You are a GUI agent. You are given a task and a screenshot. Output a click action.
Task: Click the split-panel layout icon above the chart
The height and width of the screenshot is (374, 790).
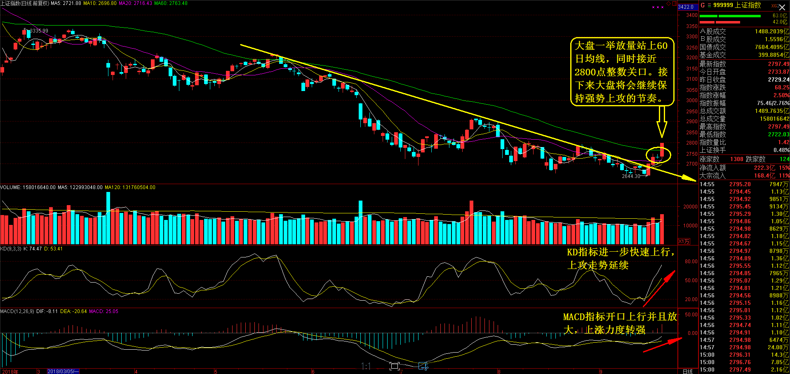[675, 3]
